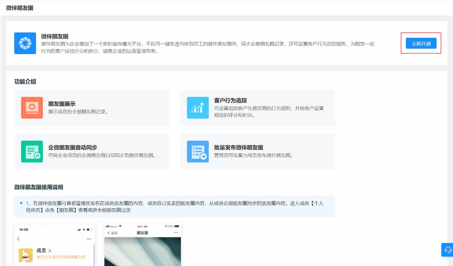The width and height of the screenshot is (453, 266).
Task: Click the 批量发布微伴朋友圈 paper plane icon
Action: coord(198,151)
